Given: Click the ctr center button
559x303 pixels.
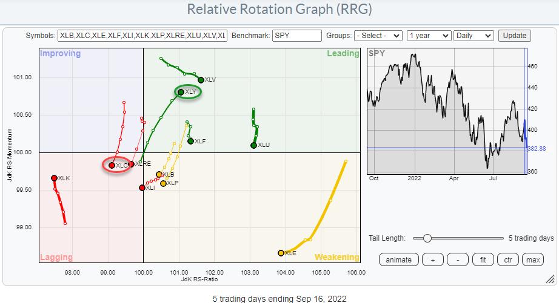Looking at the screenshot, I should (507, 260).
